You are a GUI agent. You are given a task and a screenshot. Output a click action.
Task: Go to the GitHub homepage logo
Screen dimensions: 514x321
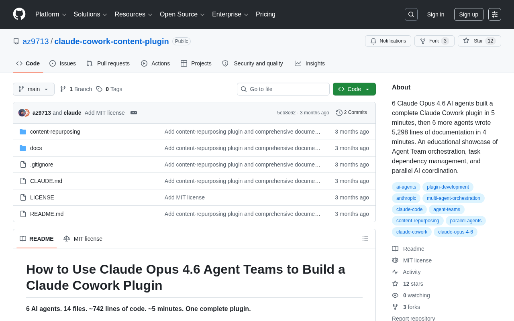click(x=19, y=14)
